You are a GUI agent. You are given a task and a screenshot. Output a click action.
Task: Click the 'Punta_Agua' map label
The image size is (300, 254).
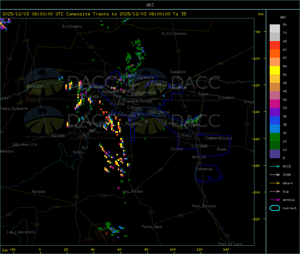point(152,227)
